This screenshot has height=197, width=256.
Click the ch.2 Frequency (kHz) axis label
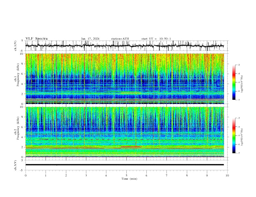17,128
